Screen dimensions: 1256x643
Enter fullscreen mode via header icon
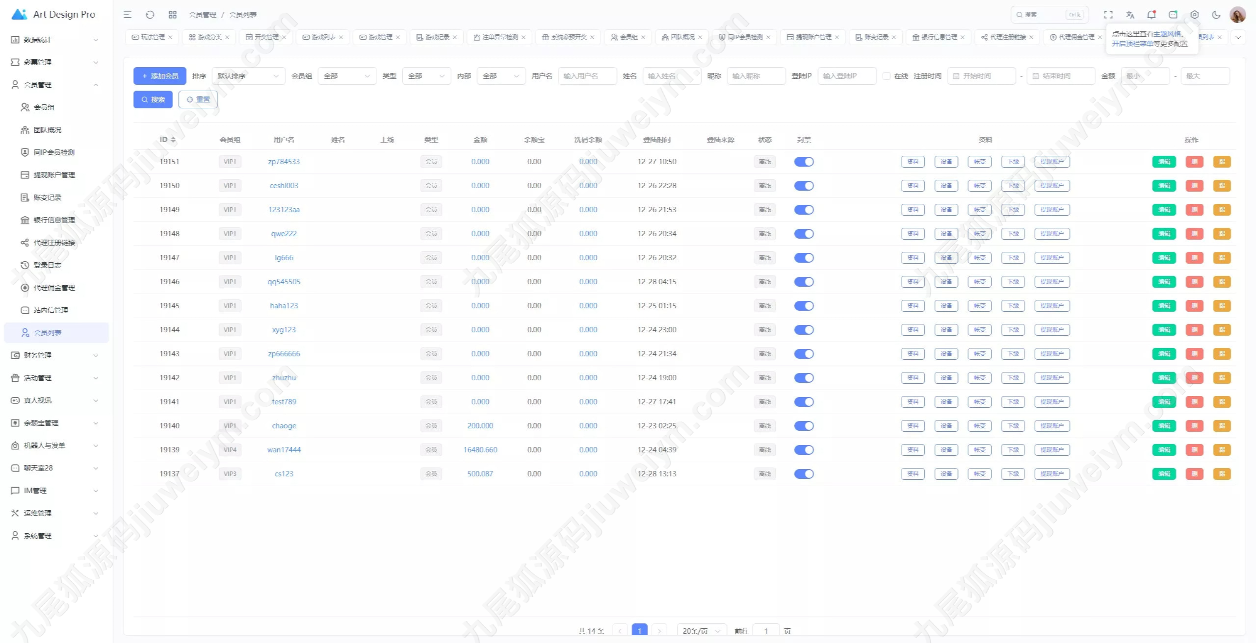click(1108, 15)
